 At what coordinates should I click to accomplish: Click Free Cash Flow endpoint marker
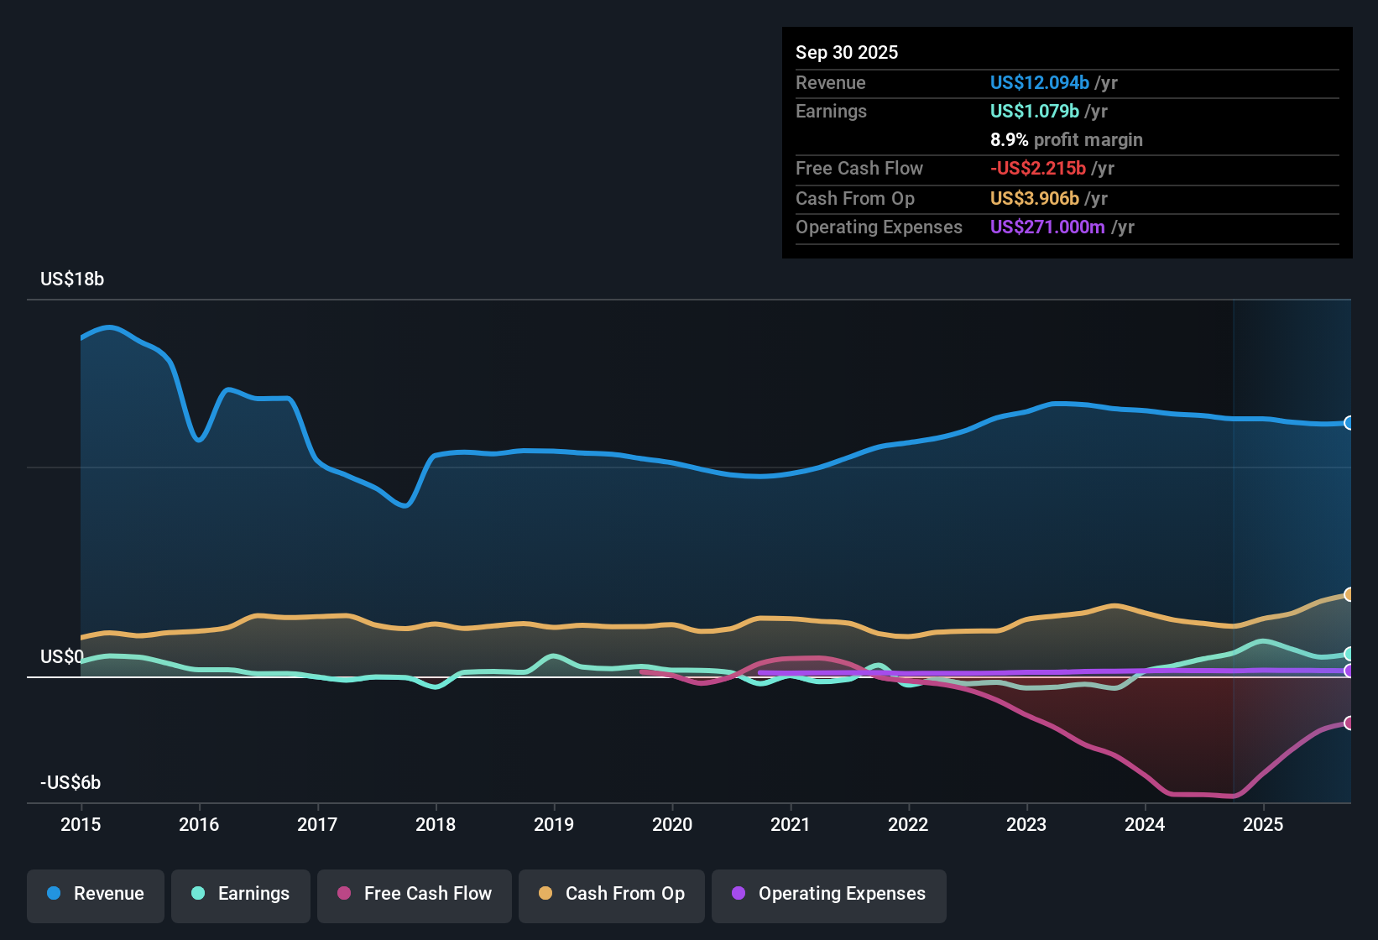click(1349, 723)
